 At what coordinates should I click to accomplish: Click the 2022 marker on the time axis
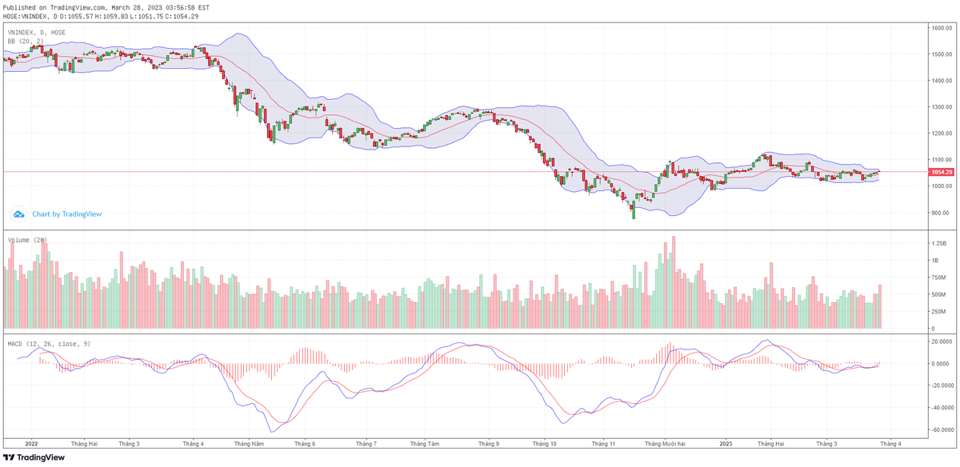click(31, 443)
